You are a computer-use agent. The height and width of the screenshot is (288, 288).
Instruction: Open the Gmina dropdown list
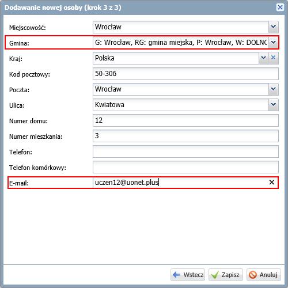tap(274, 42)
